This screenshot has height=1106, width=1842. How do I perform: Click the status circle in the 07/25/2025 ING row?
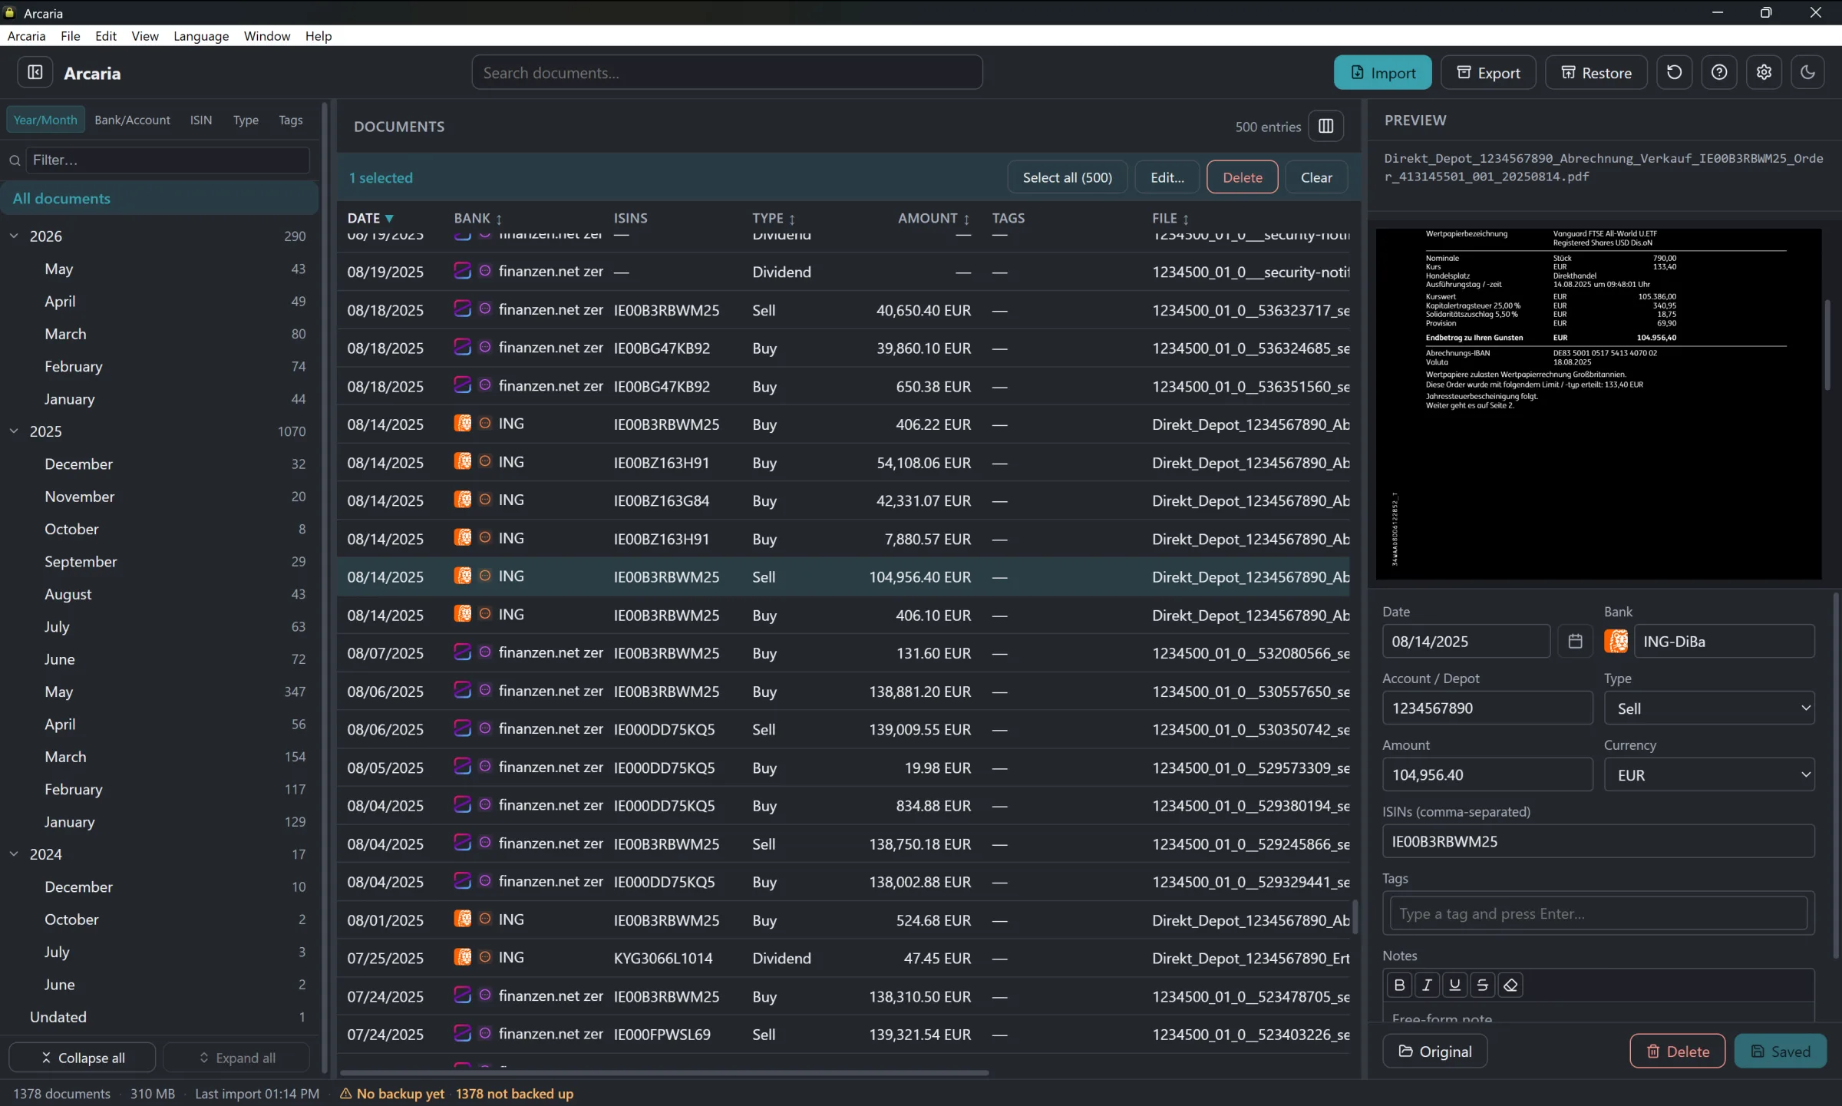(485, 957)
